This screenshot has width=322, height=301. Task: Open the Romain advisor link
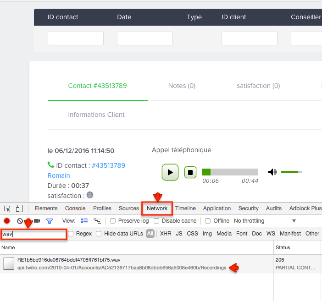59,175
